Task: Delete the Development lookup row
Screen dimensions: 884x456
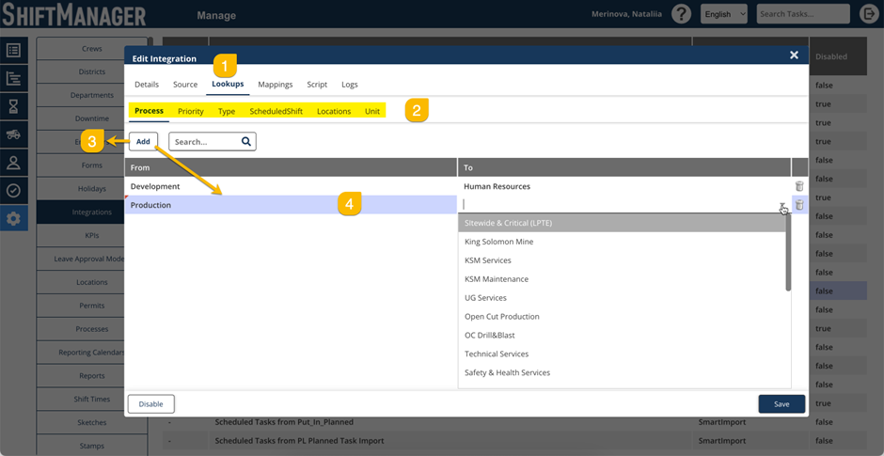Action: coord(799,186)
